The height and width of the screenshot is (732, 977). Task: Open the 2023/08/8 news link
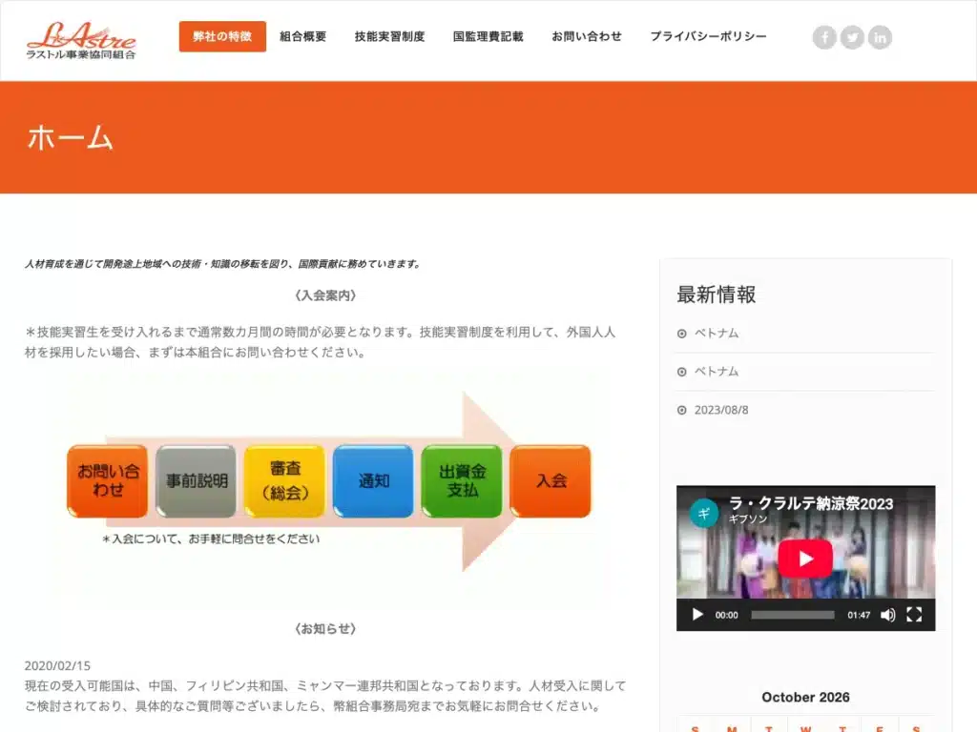pos(721,410)
